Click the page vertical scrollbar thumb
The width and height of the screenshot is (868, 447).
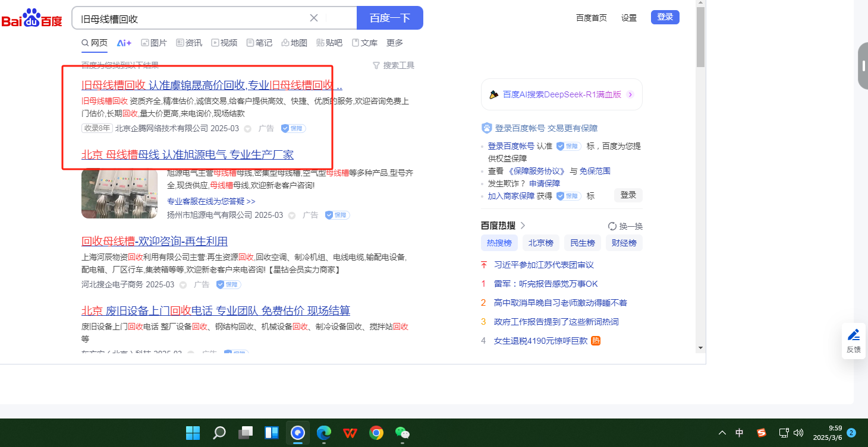coord(700,36)
